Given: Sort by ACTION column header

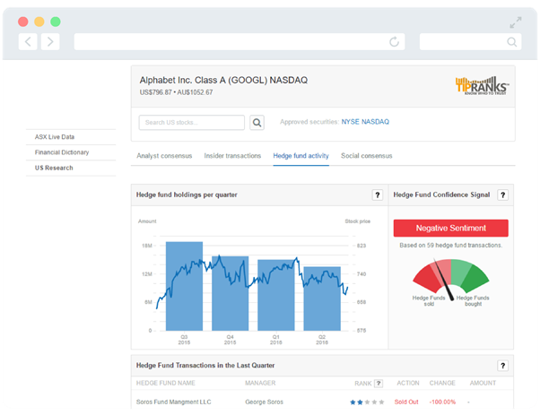Looking at the screenshot, I should pos(408,383).
